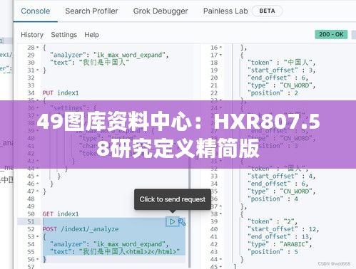Collapse fold arrow at editor line 31
Screen dimensions: 356x269
[x=38, y=70]
